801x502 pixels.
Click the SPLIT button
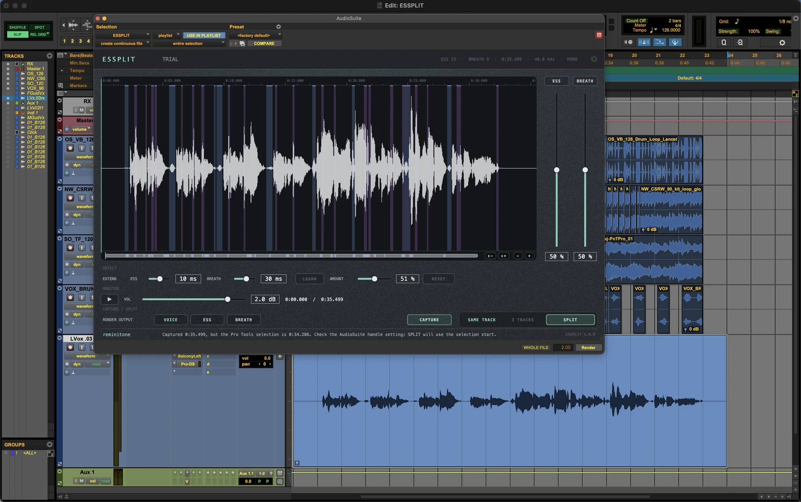click(x=570, y=320)
